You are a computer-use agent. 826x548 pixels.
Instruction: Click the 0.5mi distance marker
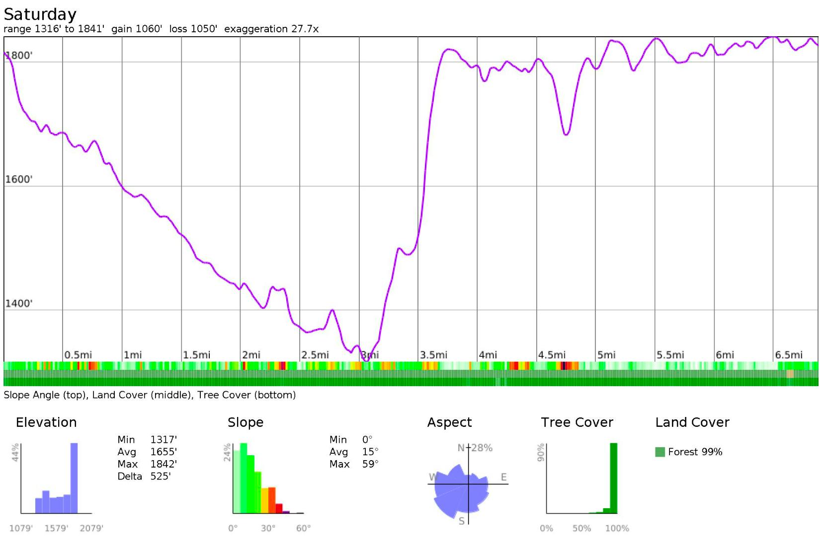click(78, 355)
